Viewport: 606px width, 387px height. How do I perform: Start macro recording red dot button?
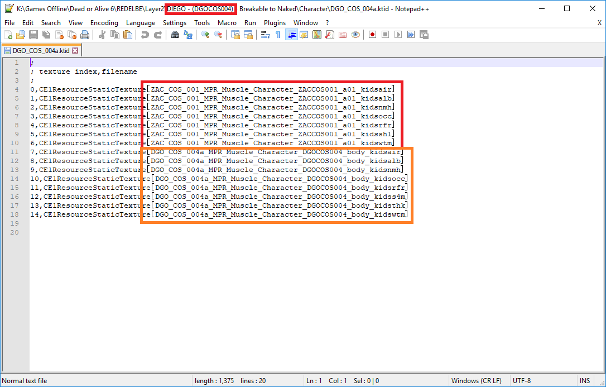coord(373,35)
